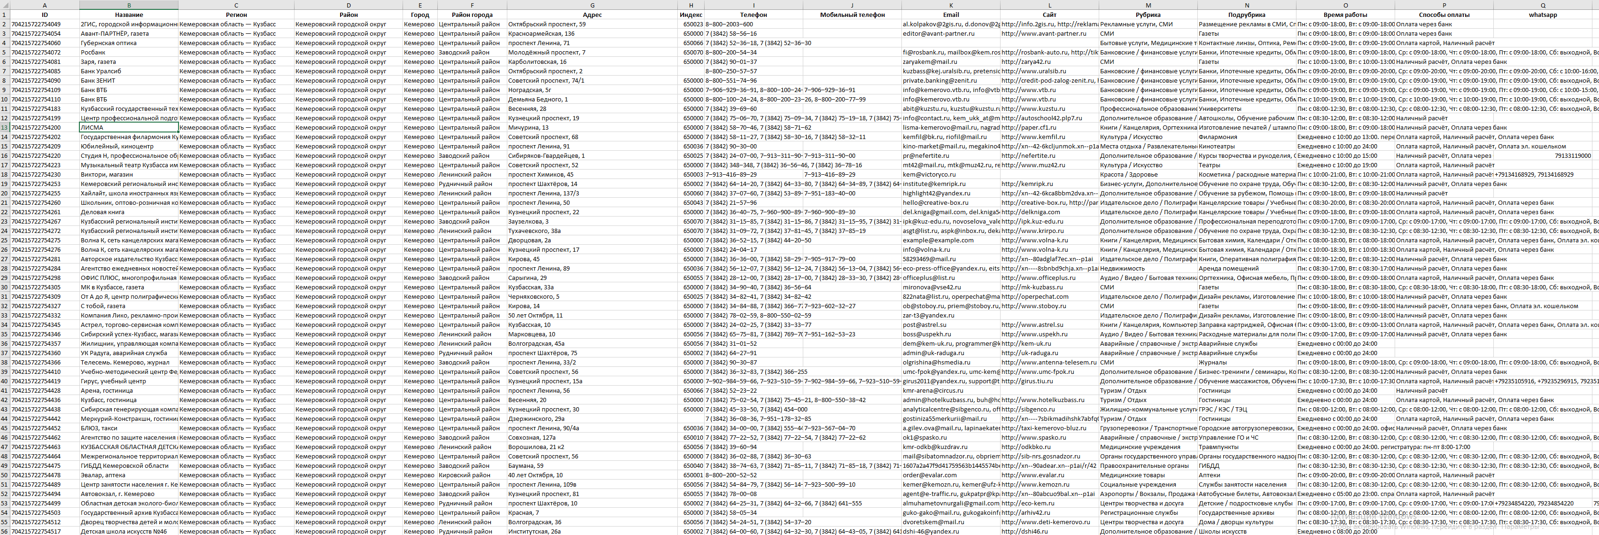Select the address 'Тухачевского, 38а'

pyautogui.click(x=591, y=231)
